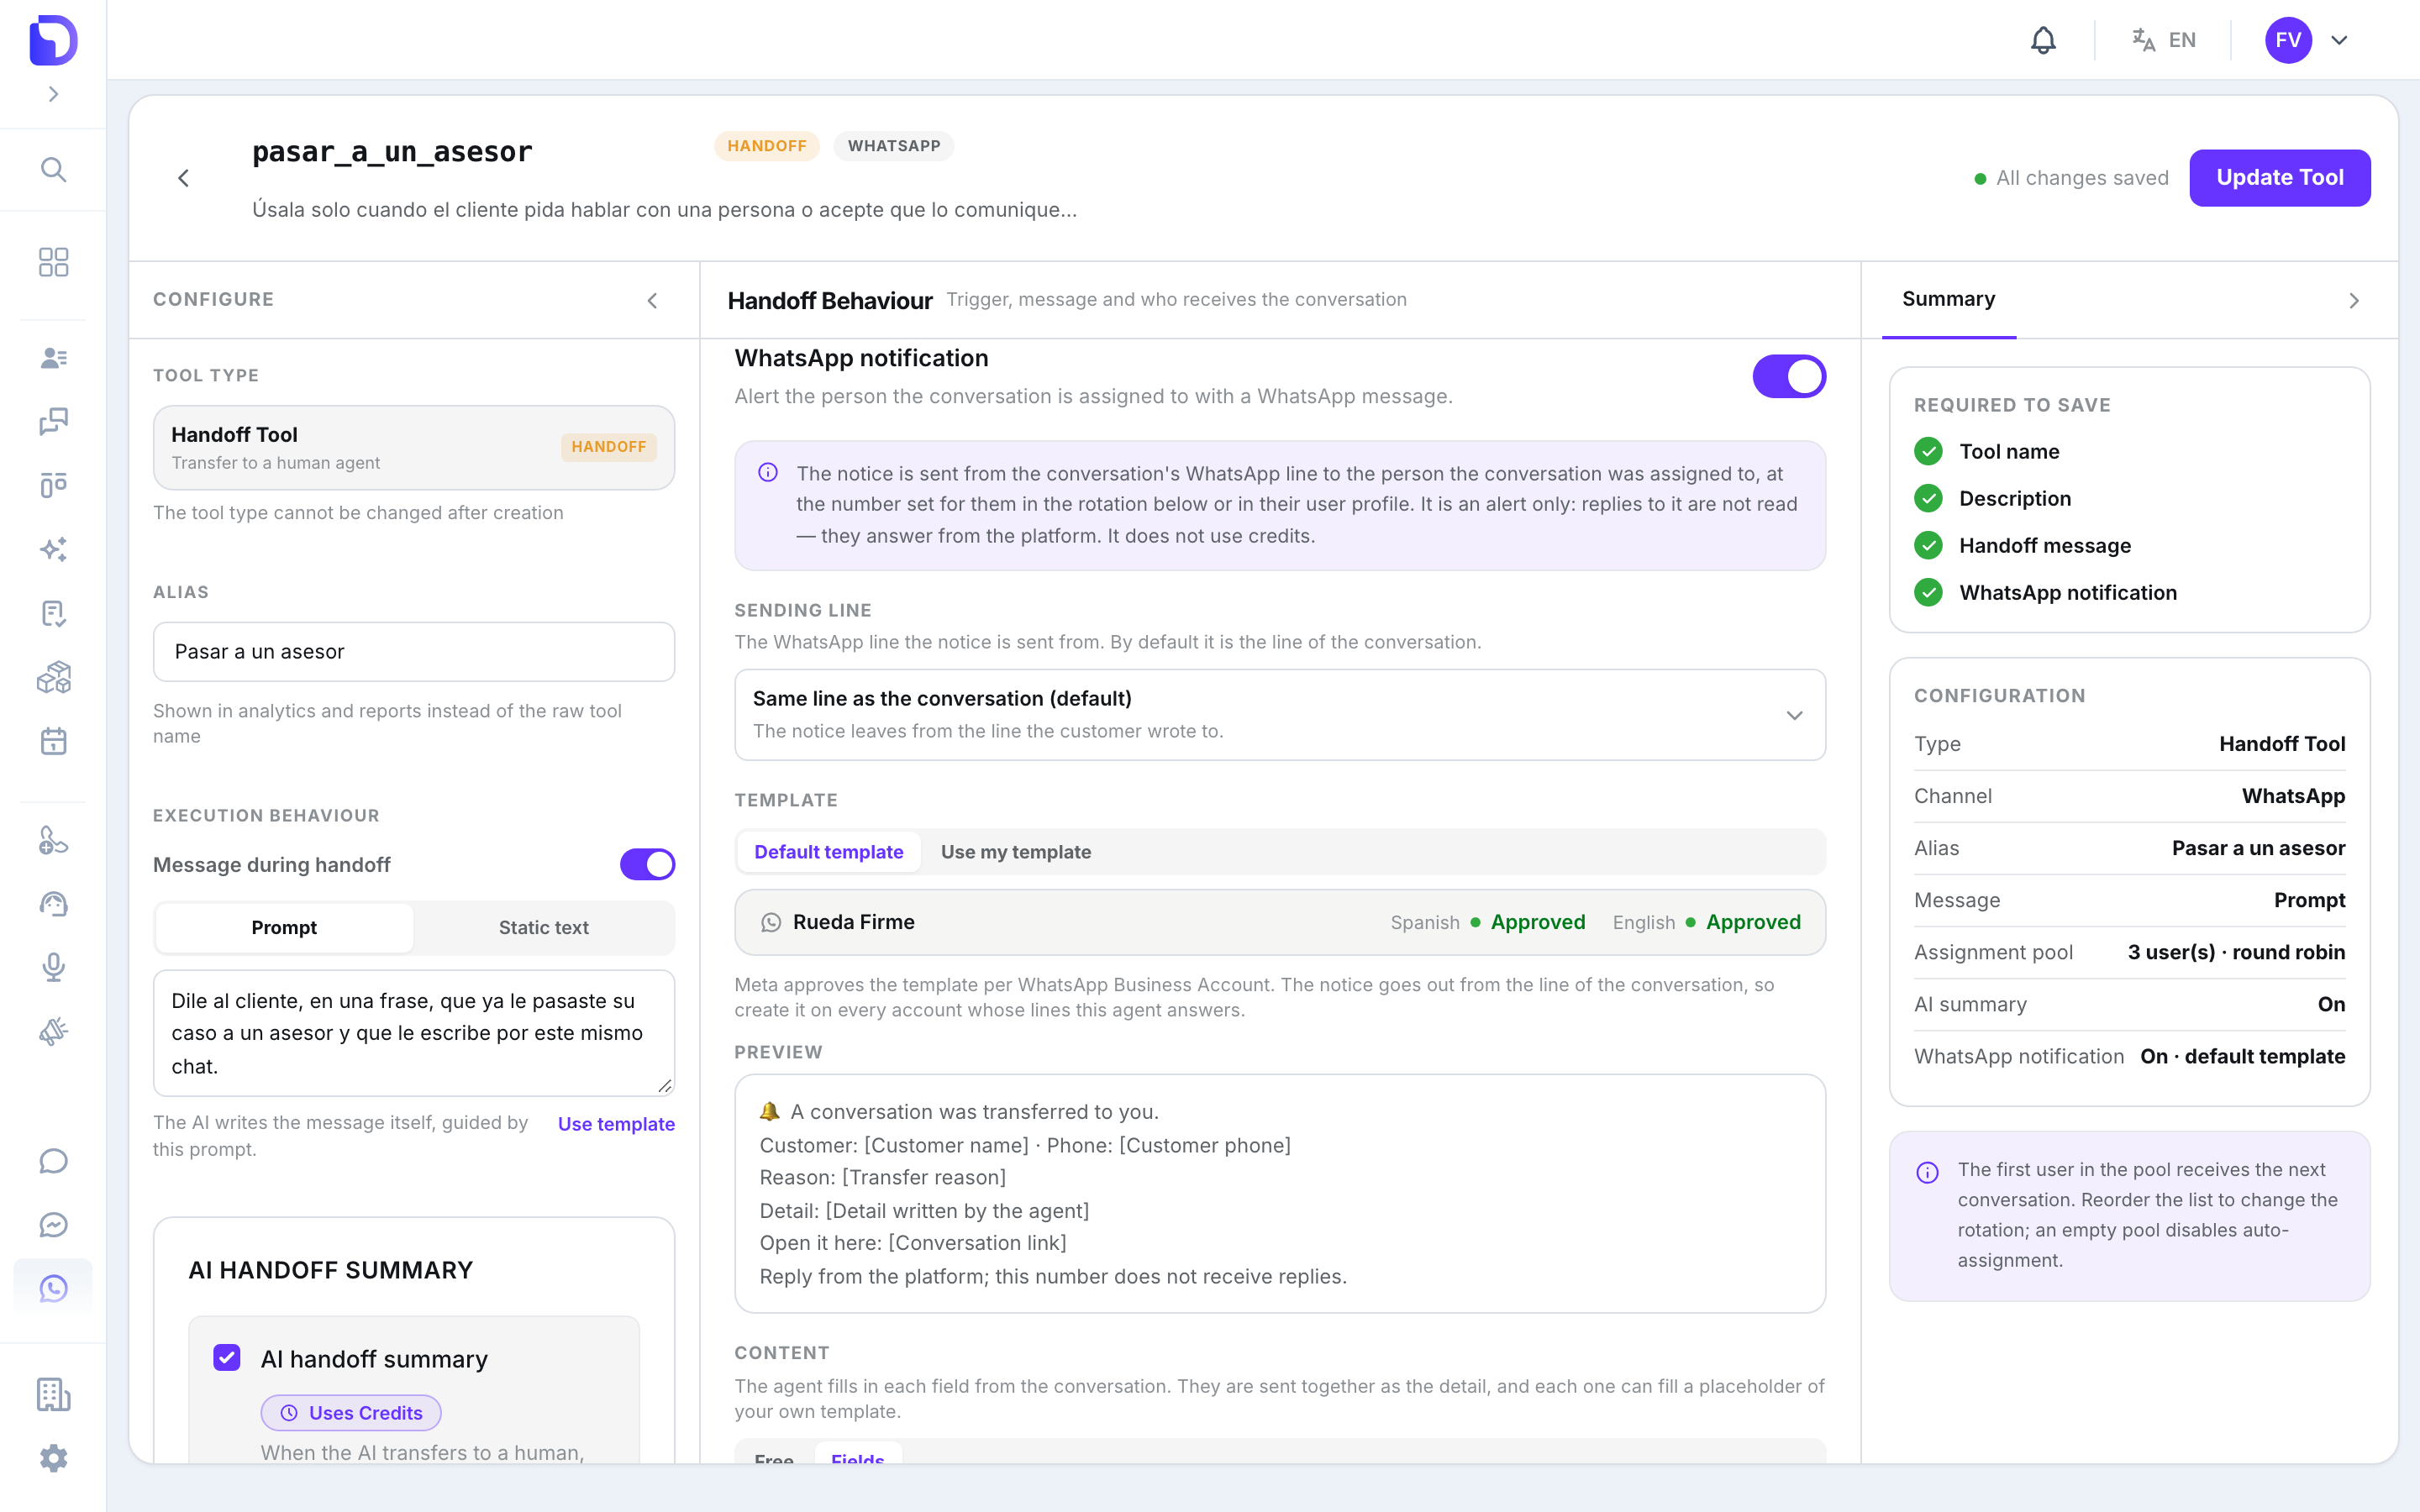
Task: Open the calendar icon in sidebar
Action: (53, 741)
